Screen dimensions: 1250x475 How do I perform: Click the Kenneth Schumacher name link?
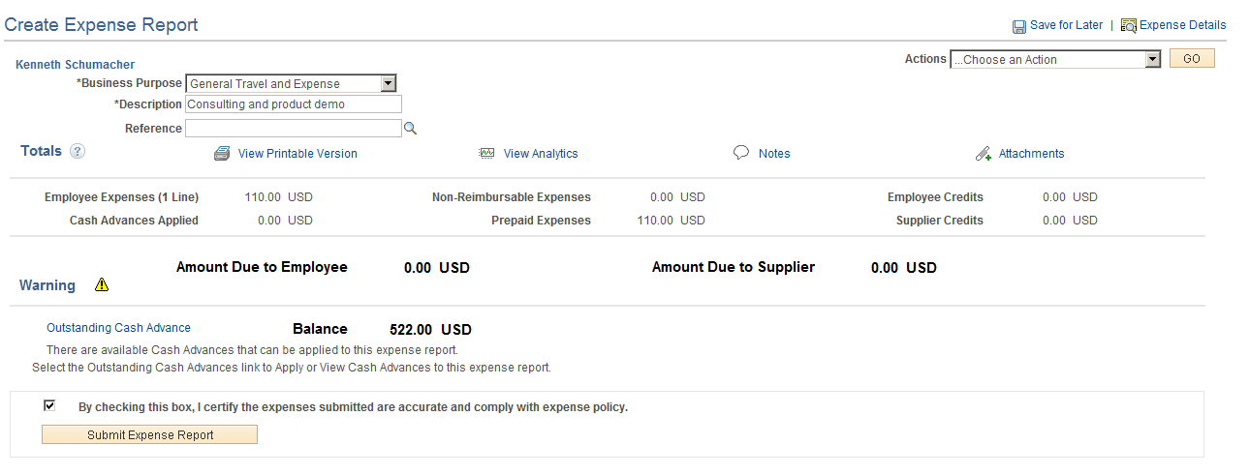(75, 65)
